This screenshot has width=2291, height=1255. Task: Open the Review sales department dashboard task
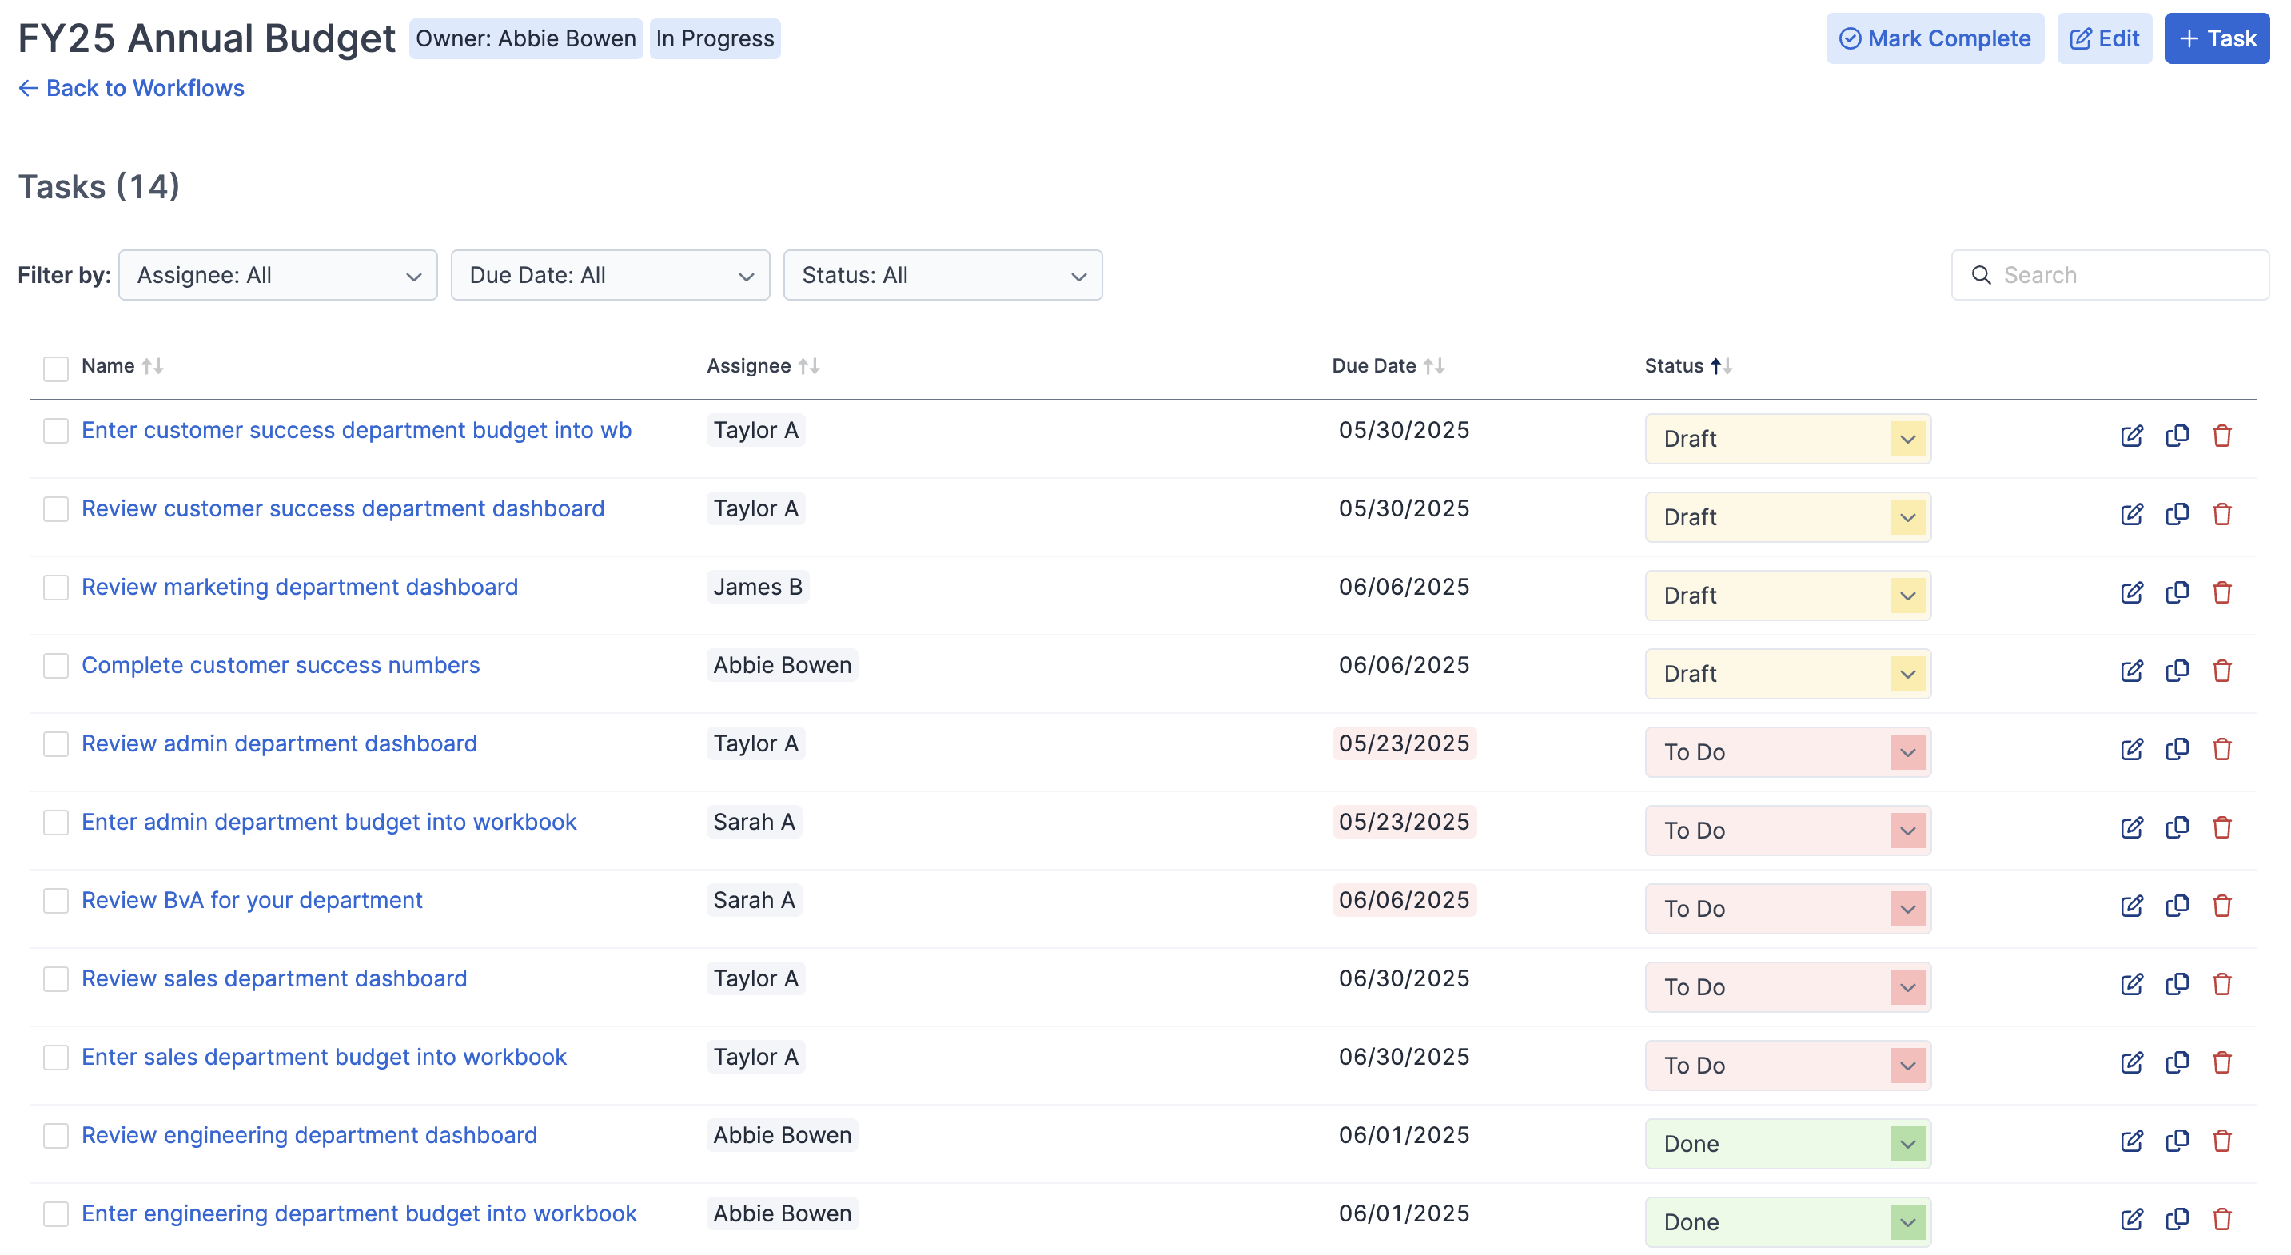tap(274, 978)
